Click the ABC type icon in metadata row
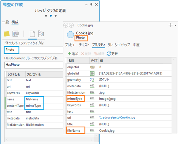The height and width of the screenshot is (144, 178). [x=92, y=86]
